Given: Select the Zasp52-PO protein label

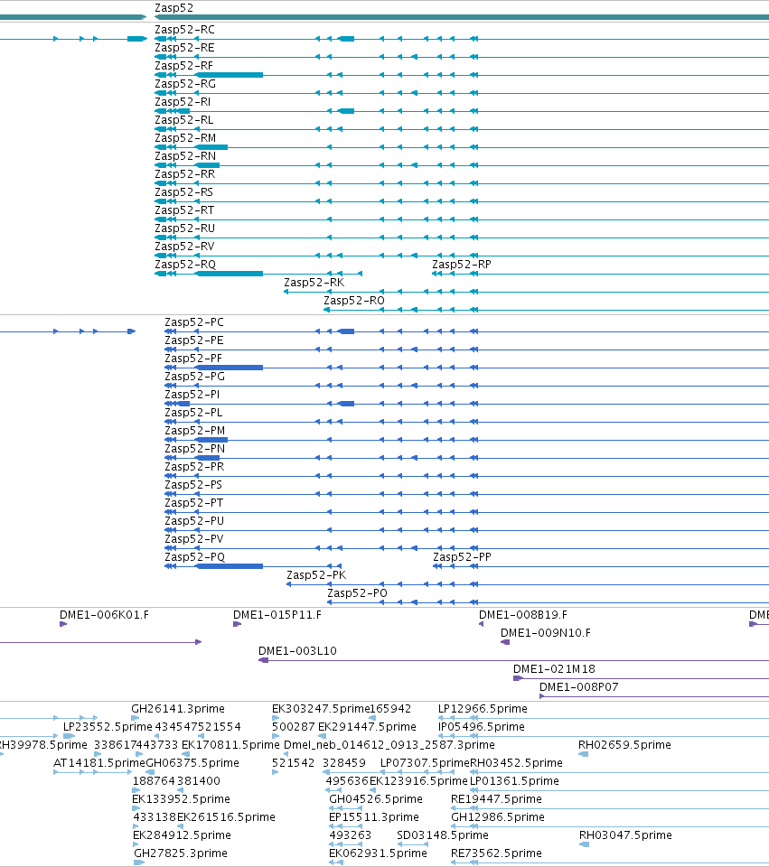Looking at the screenshot, I should point(358,593).
